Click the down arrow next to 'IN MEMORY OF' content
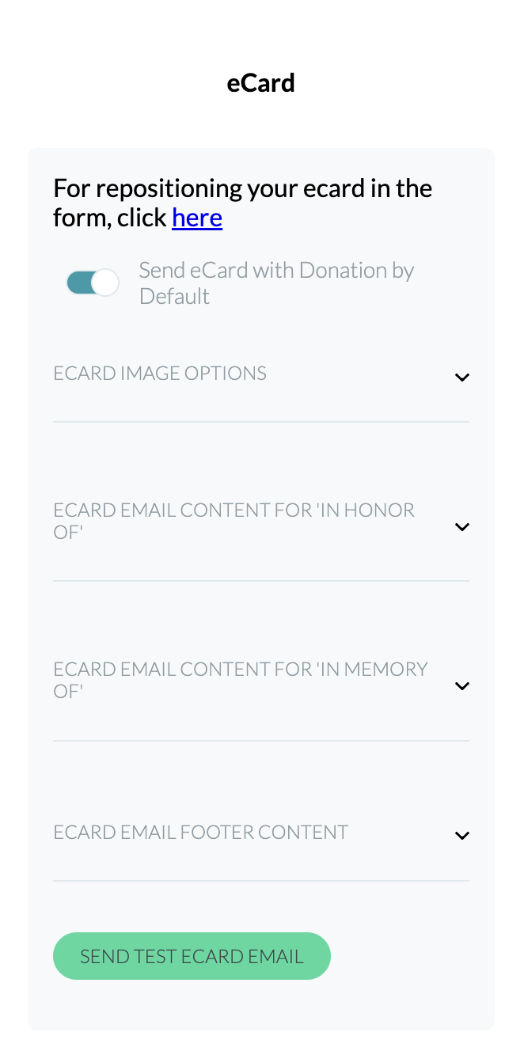 click(462, 685)
